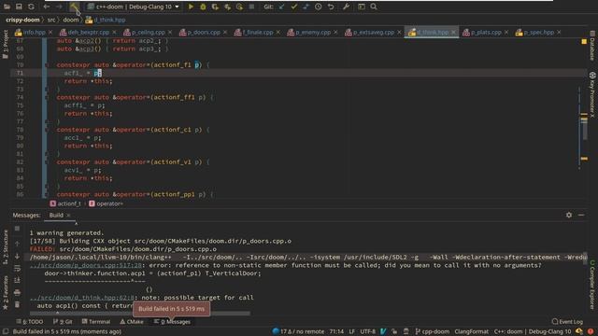Image resolution: width=598 pixels, height=336 pixels.
Task: Build the project with the hammer icon
Action: 75,7
